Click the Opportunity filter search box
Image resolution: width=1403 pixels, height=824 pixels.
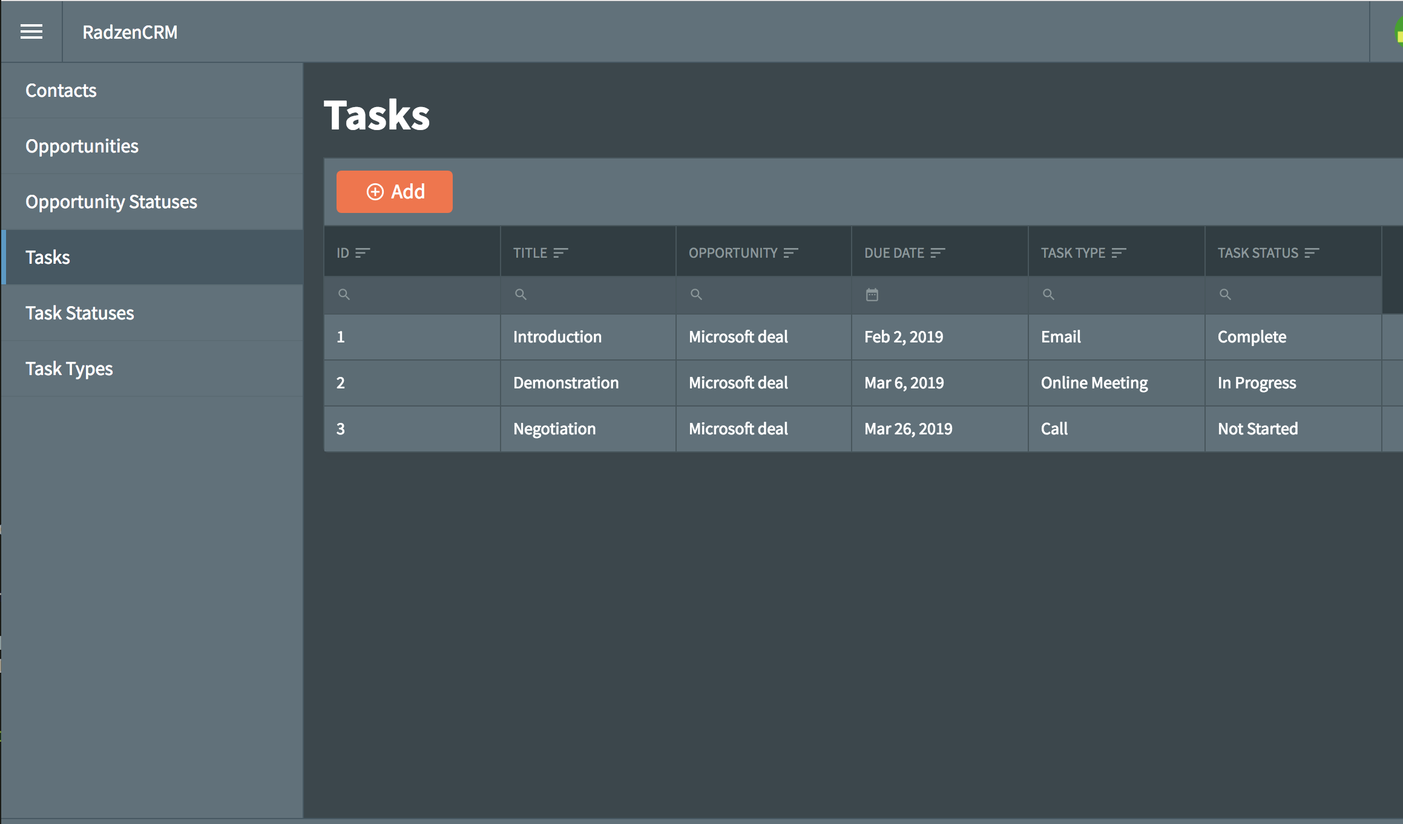(x=763, y=295)
